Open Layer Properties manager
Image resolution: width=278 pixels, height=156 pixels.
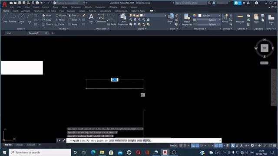(123, 19)
